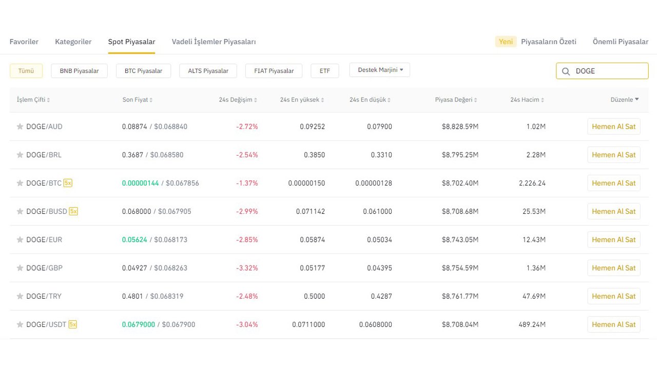Focus the DOGE search field
The width and height of the screenshot is (657, 369).
click(602, 71)
